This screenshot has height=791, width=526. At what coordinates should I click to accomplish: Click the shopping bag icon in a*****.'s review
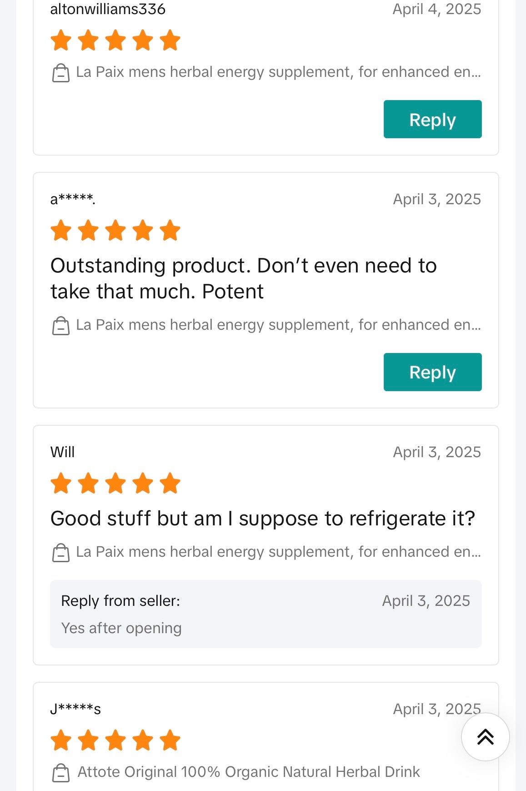point(61,325)
